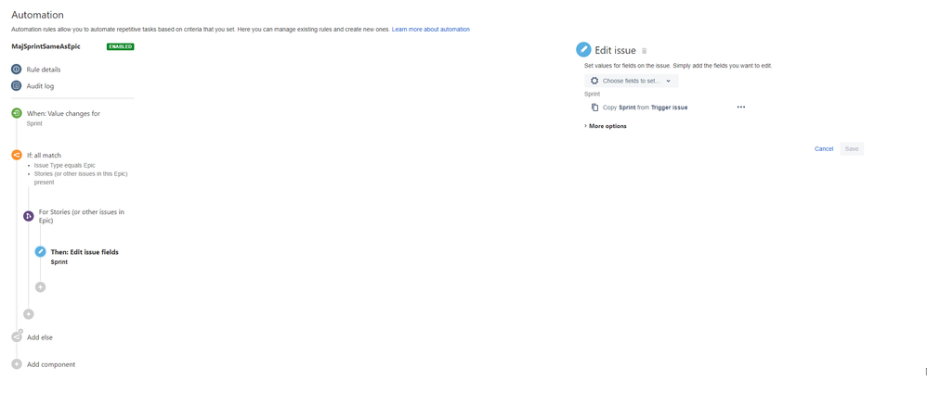Expand More options
Image resolution: width=927 pixels, height=393 pixels.
[x=606, y=126]
